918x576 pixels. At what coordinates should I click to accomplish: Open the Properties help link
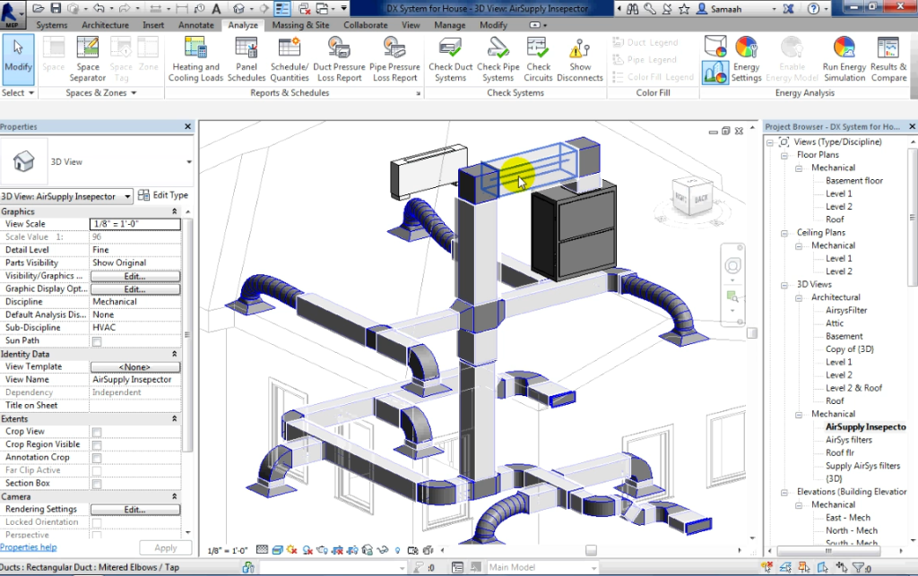click(x=29, y=547)
